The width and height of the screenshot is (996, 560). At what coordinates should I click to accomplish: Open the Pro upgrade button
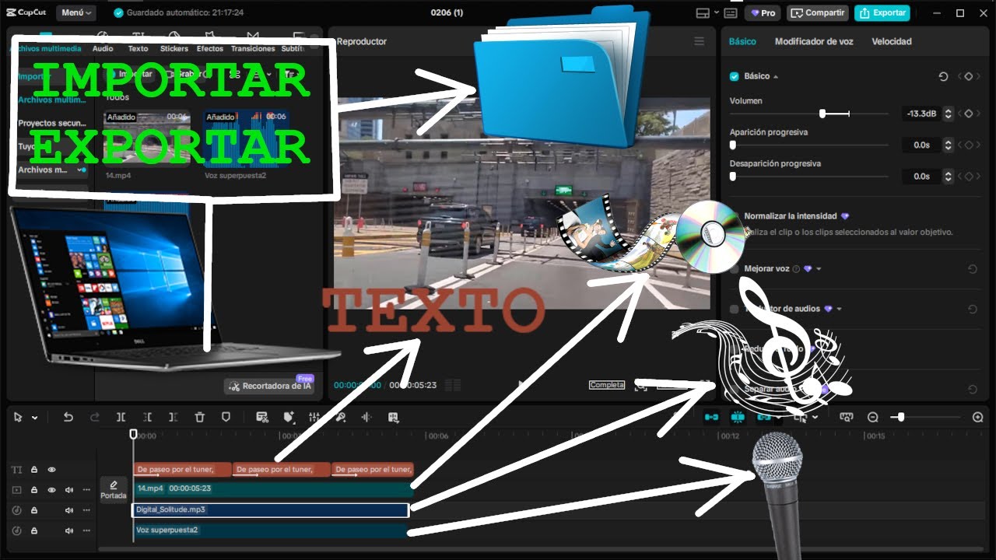pyautogui.click(x=763, y=12)
